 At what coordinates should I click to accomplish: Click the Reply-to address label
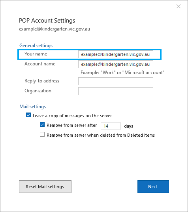[x=42, y=81]
